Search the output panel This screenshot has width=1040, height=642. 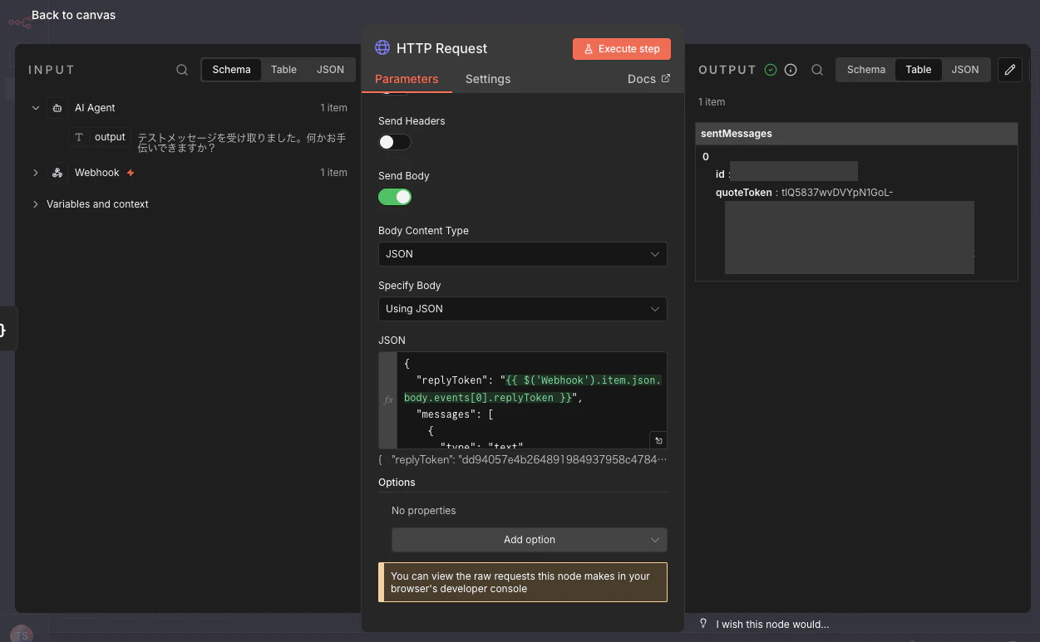point(817,70)
